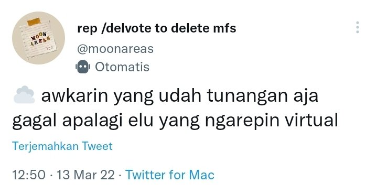Click the date 13 Mar 22
Screen dimensions: 377x194
tap(85, 175)
